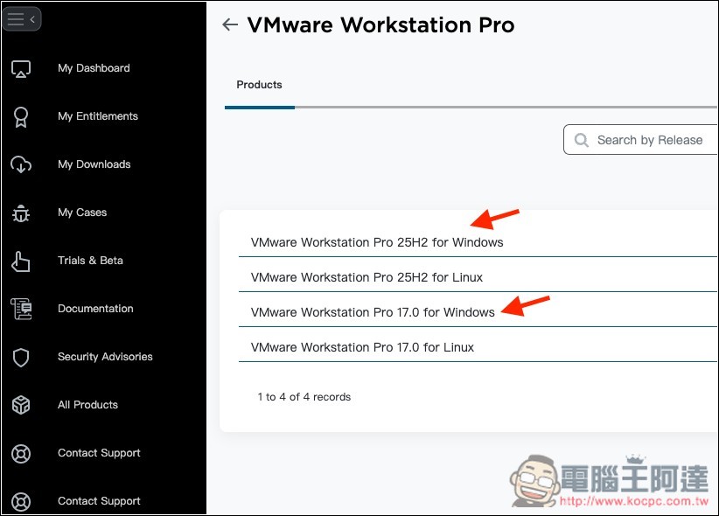Viewport: 719px width, 516px height.
Task: Open Documentation via its sidebar icon
Action: (23, 308)
